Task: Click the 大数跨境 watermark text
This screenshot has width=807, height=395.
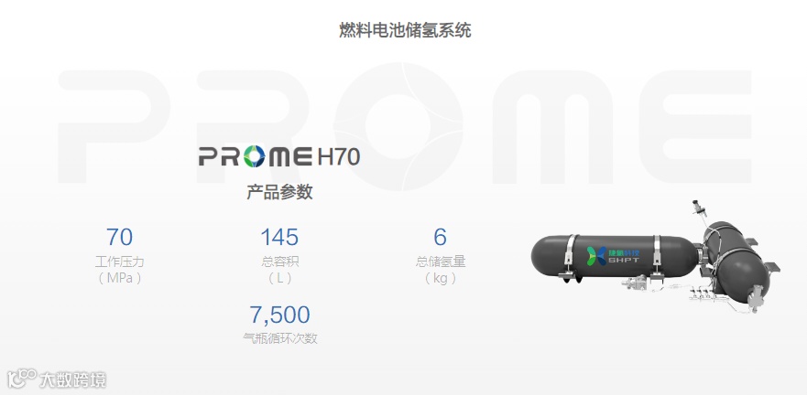Action: click(x=73, y=380)
